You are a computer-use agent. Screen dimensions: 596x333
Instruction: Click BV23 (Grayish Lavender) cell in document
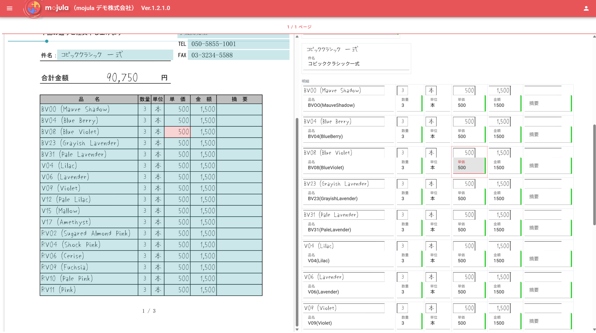click(x=89, y=143)
